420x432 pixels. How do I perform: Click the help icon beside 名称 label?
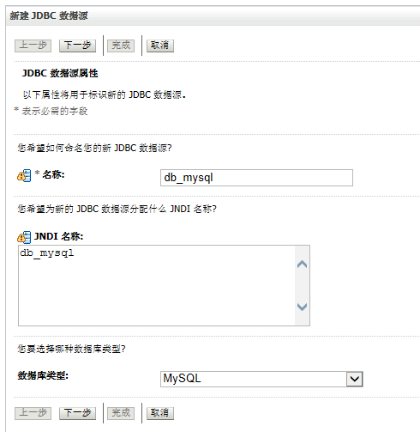coord(24,175)
